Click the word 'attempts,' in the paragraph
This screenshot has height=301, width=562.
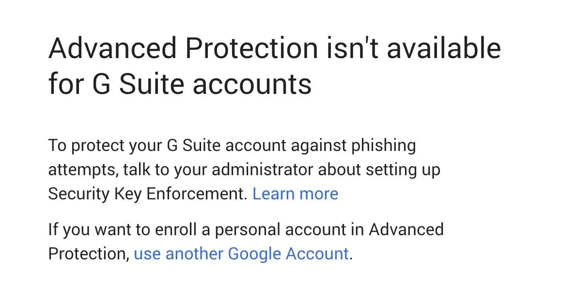(83, 170)
